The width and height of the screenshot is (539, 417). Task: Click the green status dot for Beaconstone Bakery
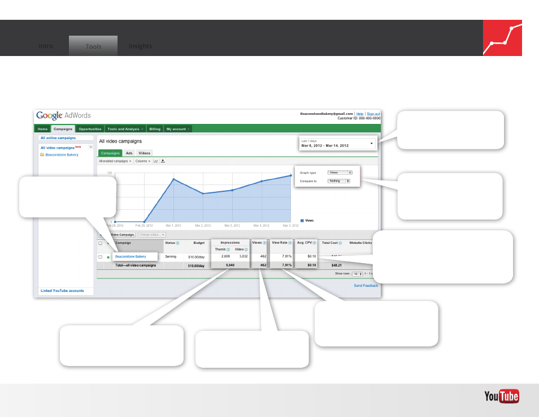click(x=108, y=257)
